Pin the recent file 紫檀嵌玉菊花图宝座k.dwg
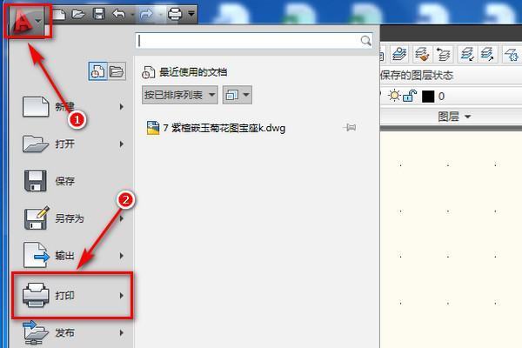Image resolution: width=522 pixels, height=348 pixels. click(x=350, y=128)
